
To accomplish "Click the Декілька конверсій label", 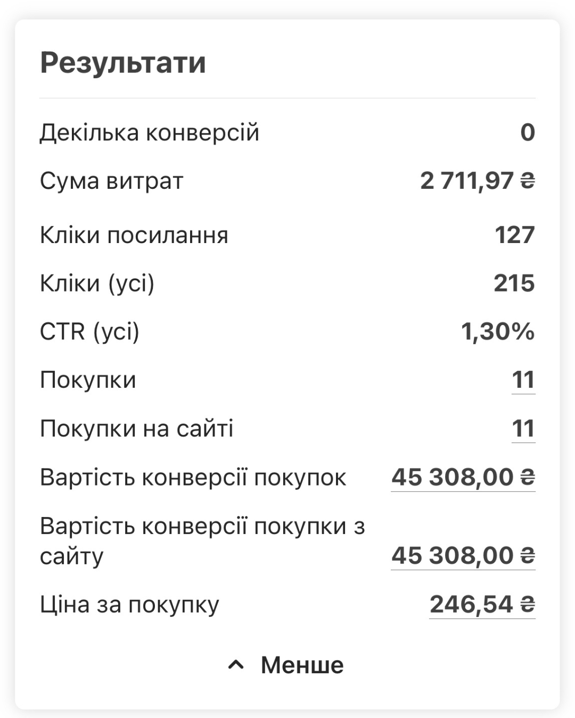I will [x=150, y=132].
